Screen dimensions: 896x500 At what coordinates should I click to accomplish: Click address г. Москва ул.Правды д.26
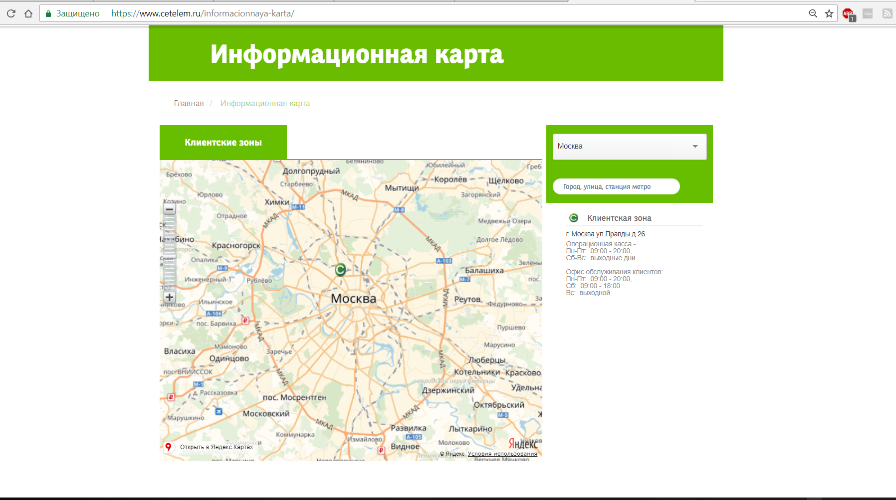click(x=605, y=234)
